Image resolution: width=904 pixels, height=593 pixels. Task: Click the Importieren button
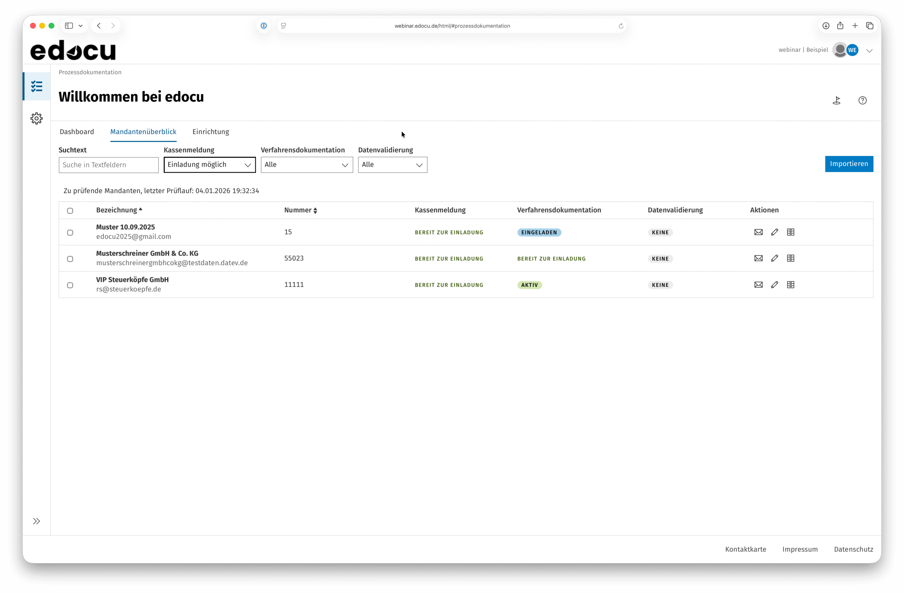click(849, 164)
